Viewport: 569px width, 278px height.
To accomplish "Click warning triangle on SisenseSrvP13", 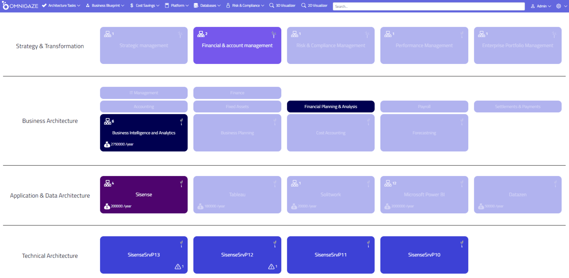I will [178, 266].
